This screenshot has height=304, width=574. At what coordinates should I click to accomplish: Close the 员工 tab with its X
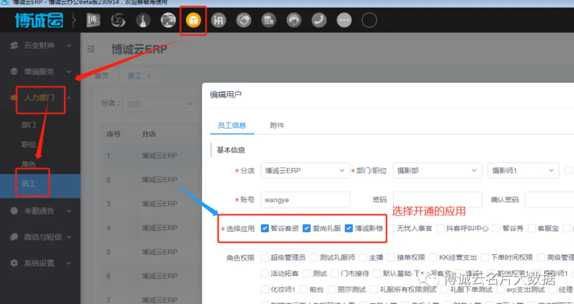point(149,76)
